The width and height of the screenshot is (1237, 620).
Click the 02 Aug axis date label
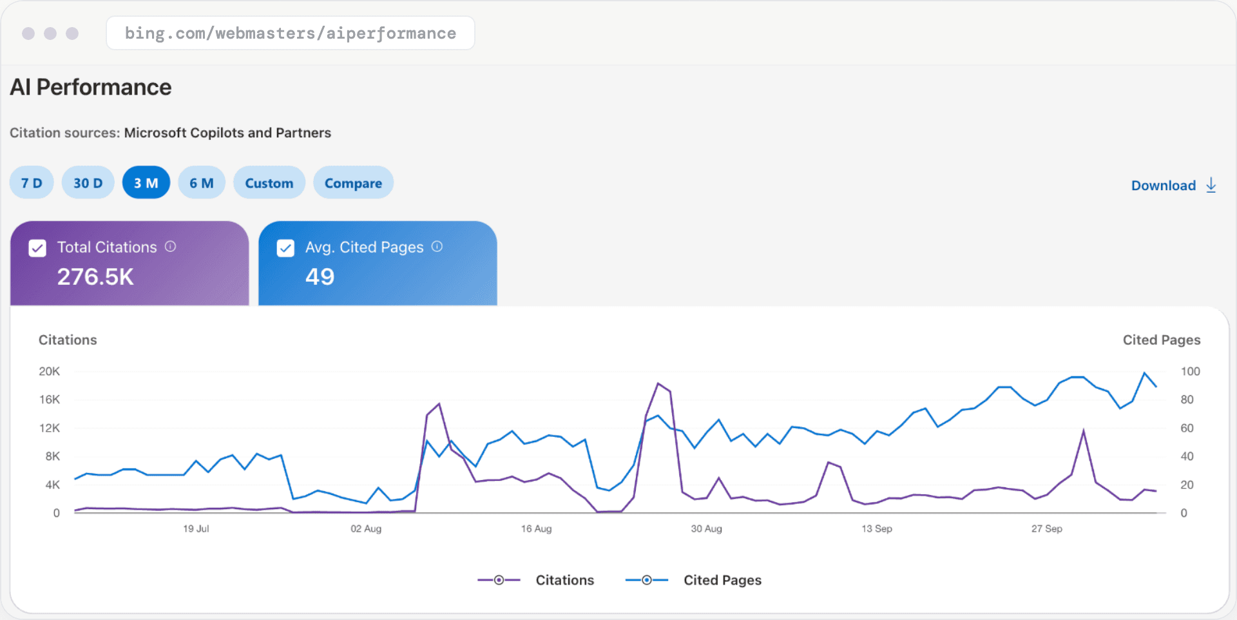pyautogui.click(x=366, y=528)
